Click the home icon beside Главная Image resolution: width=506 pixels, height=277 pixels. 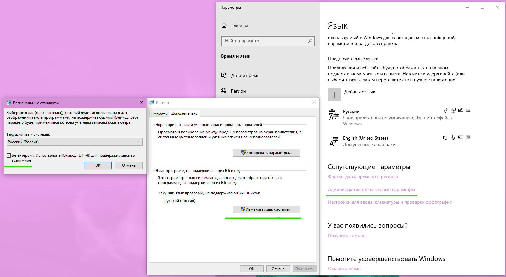coord(224,26)
